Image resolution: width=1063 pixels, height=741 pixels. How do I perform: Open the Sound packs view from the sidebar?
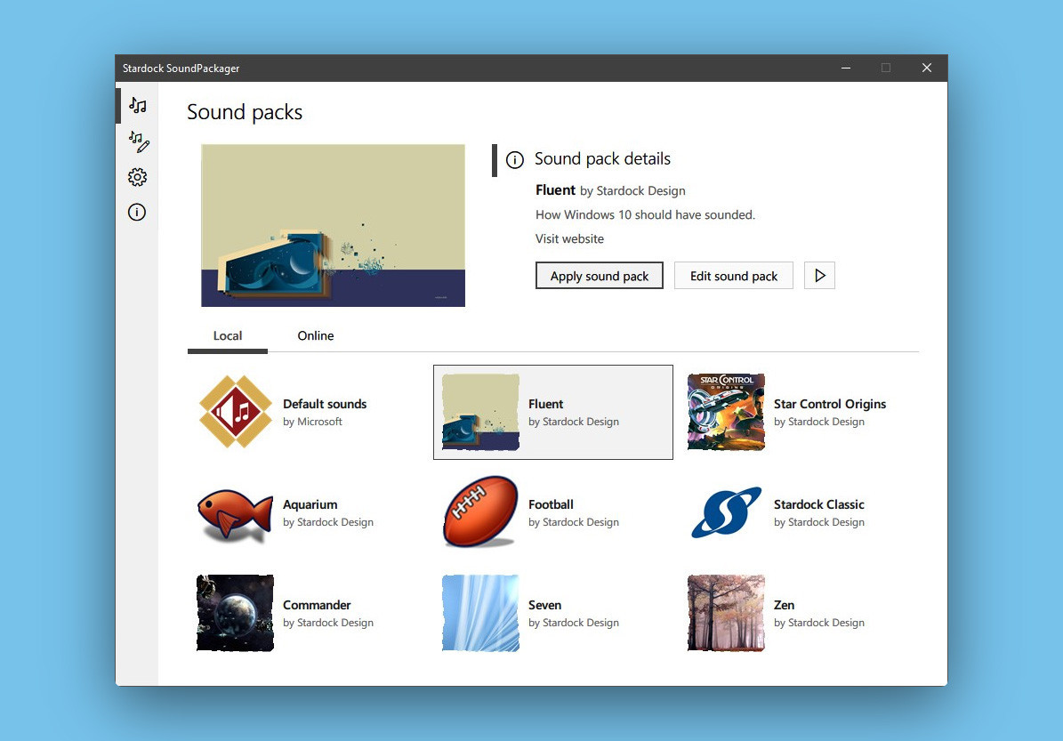(x=137, y=105)
